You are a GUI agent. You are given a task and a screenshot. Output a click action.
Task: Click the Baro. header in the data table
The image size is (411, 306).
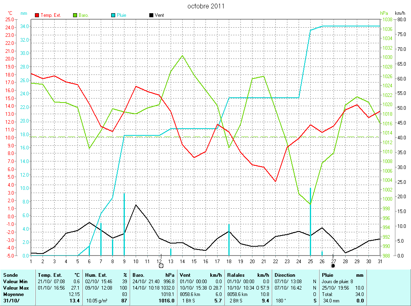[138, 275]
